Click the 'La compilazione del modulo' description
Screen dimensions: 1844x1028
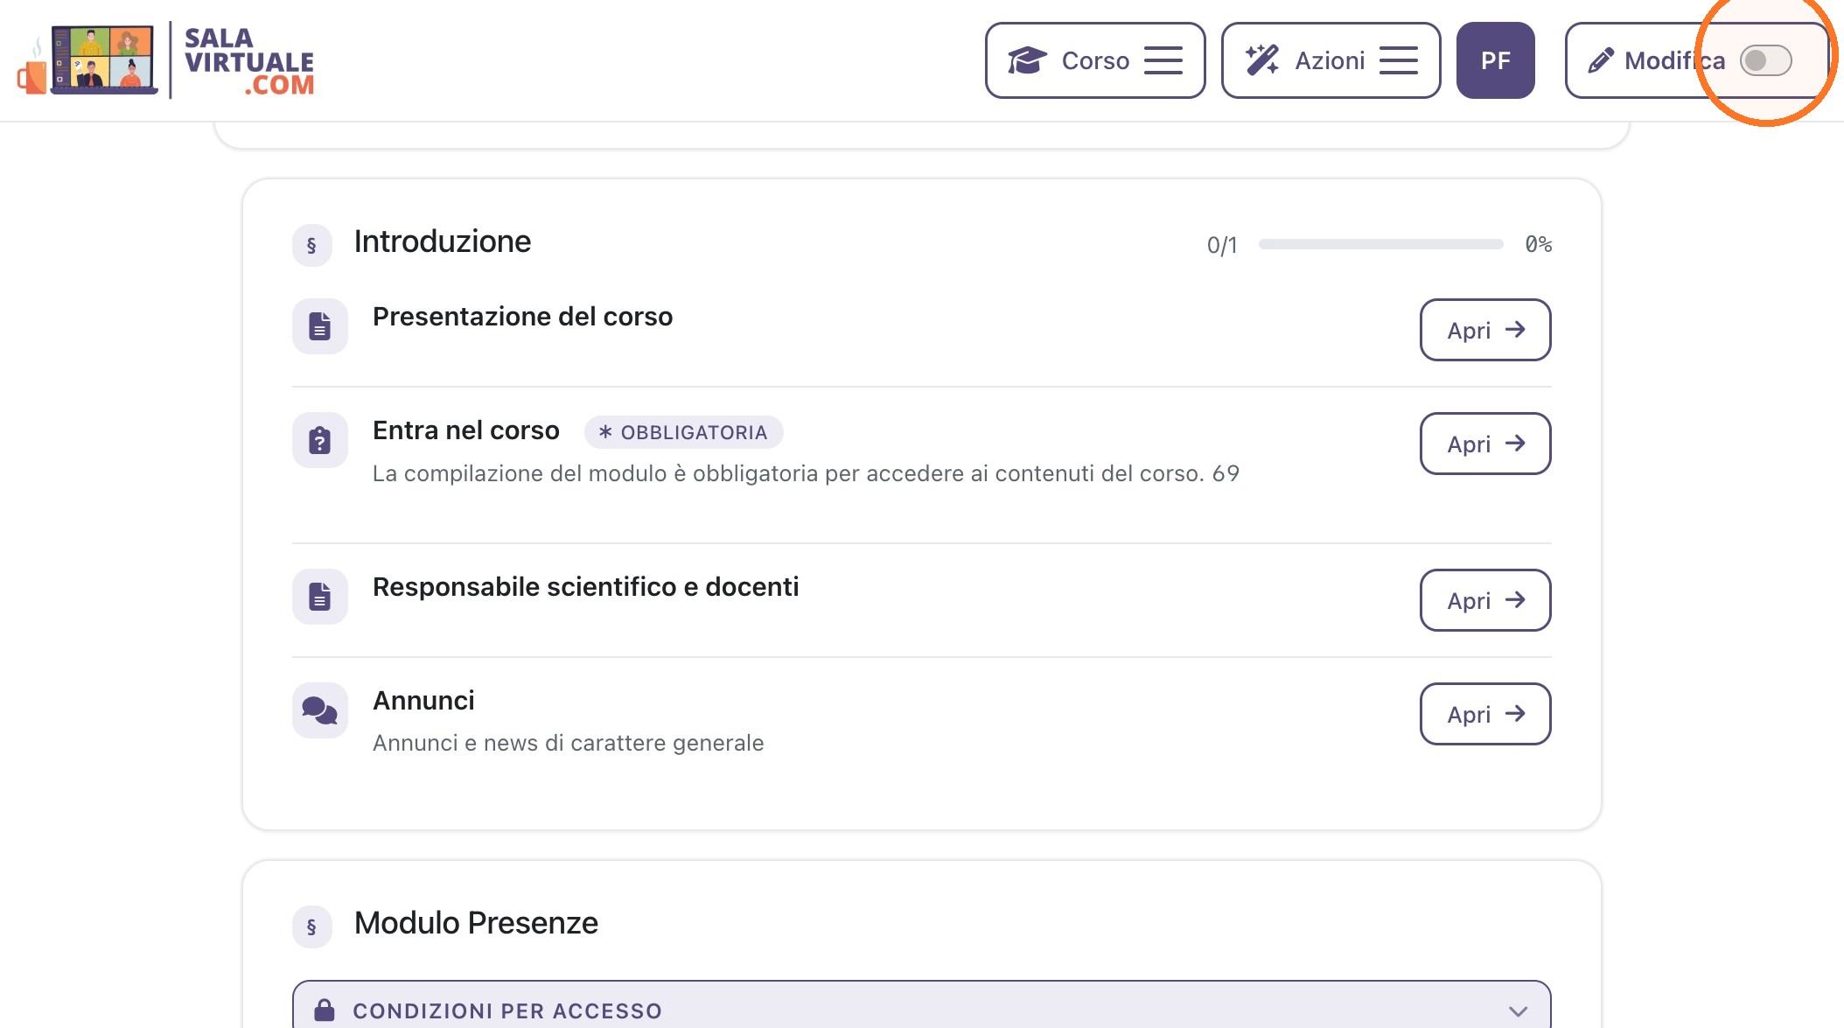(x=806, y=473)
